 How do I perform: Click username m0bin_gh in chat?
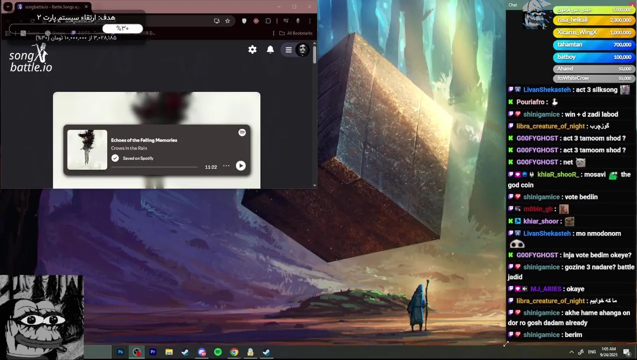pyautogui.click(x=538, y=209)
